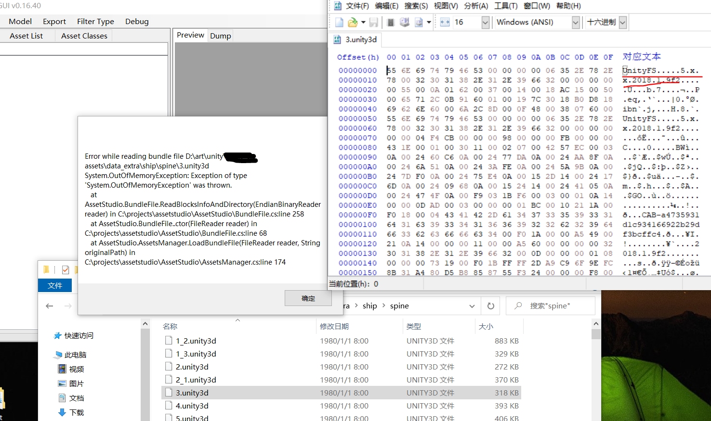Image resolution: width=711 pixels, height=421 pixels.
Task: Go back using Explorer back arrow
Action: pyautogui.click(x=49, y=306)
